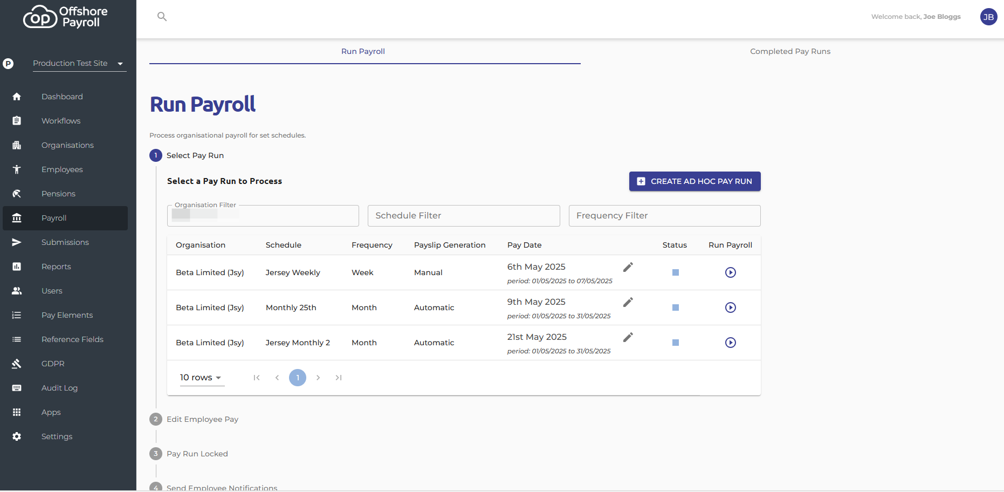The image size is (1004, 492).
Task: Select Submissions in the sidebar
Action: pyautogui.click(x=65, y=242)
